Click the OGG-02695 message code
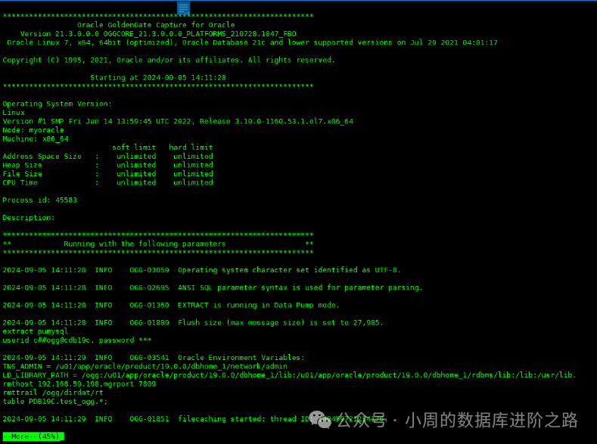 pos(149,287)
